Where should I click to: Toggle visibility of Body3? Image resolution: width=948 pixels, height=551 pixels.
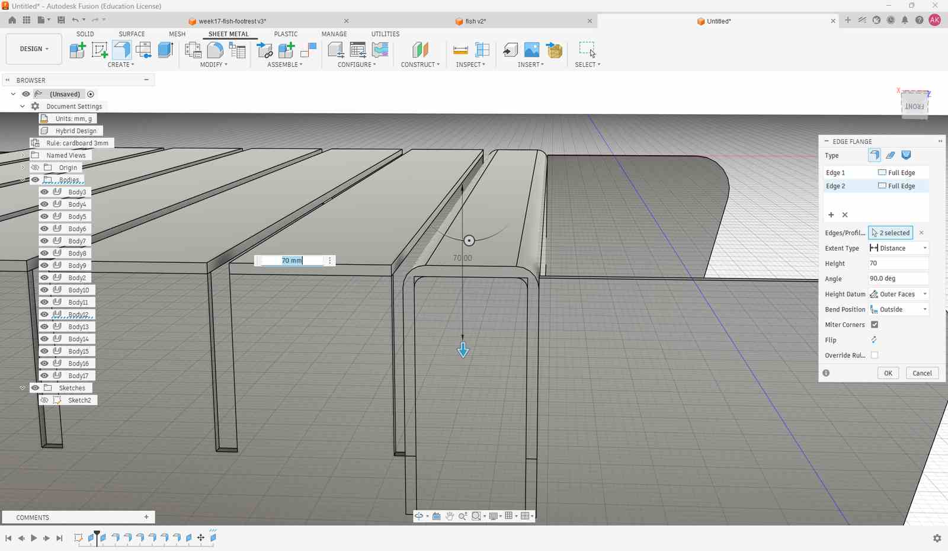(x=44, y=192)
